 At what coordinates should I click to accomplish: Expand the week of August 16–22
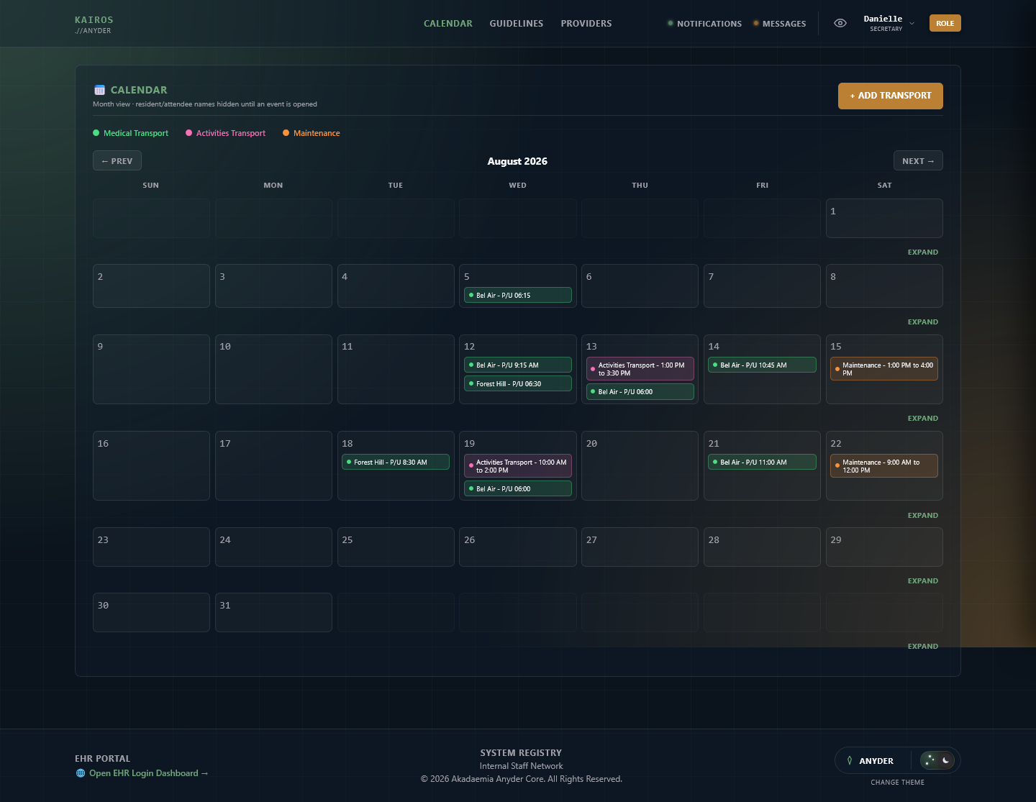[922, 516]
